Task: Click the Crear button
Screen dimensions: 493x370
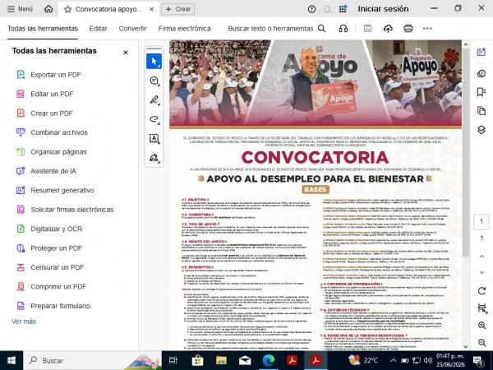Action: click(178, 9)
